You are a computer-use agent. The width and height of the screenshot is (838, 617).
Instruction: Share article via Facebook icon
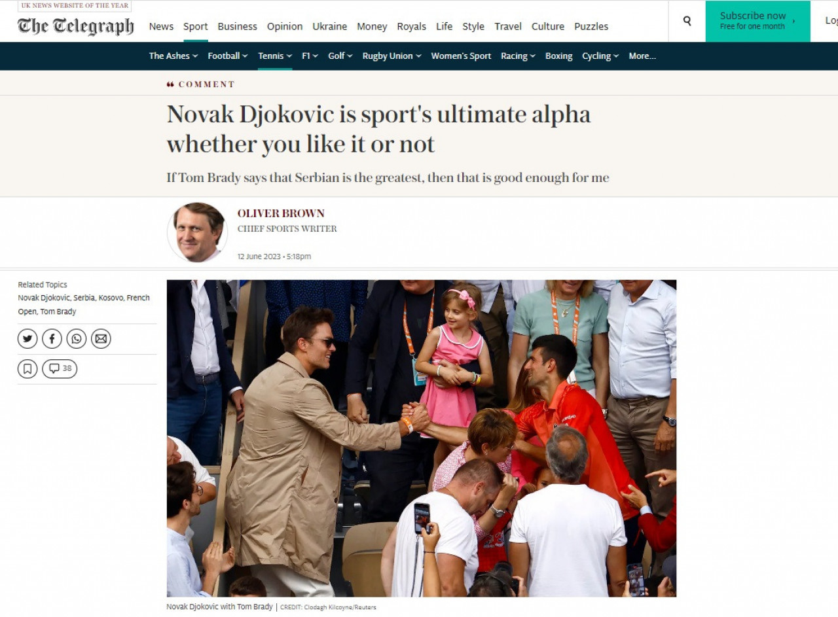pyautogui.click(x=52, y=339)
